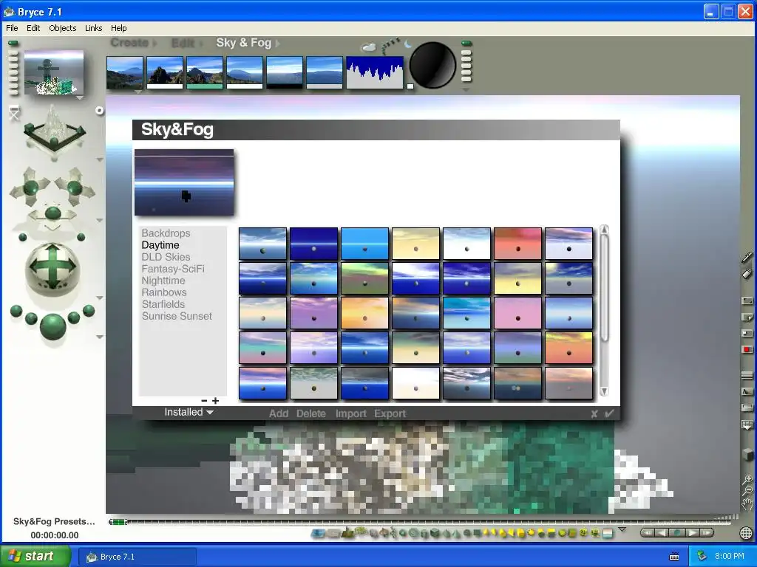The width and height of the screenshot is (757, 567).
Task: Click the director's chair view icon
Action: [14, 113]
